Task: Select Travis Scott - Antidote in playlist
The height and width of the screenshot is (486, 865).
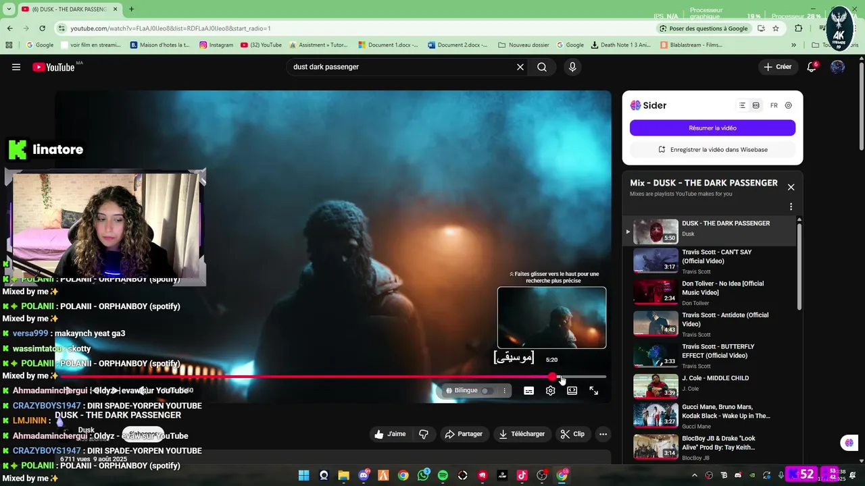Action: (710, 323)
